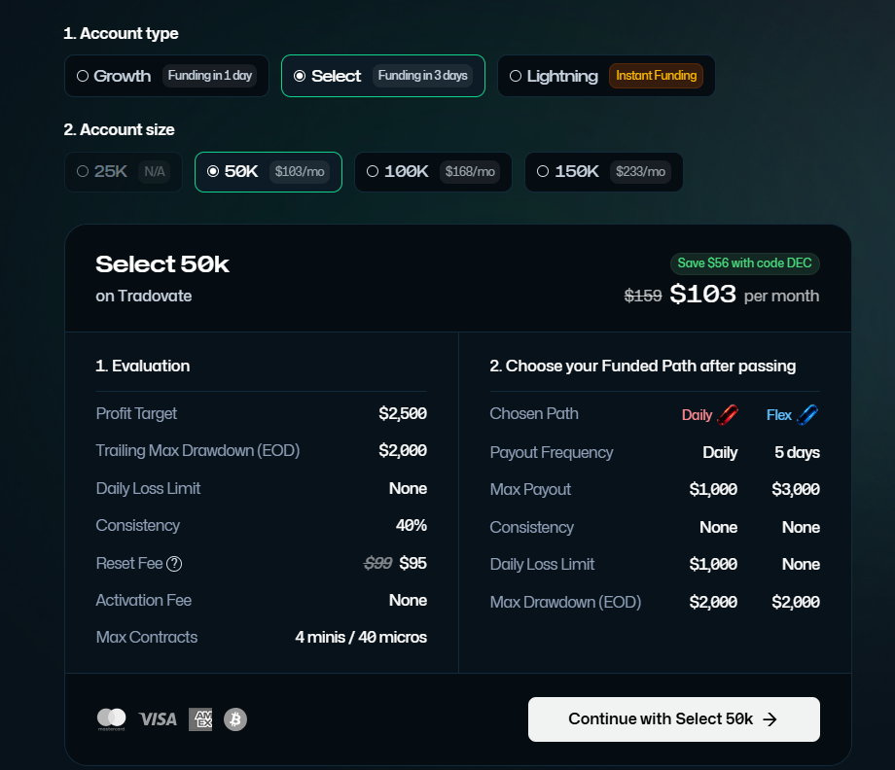
Task: Open the Reset Fee help tooltip icon
Action: (173, 563)
